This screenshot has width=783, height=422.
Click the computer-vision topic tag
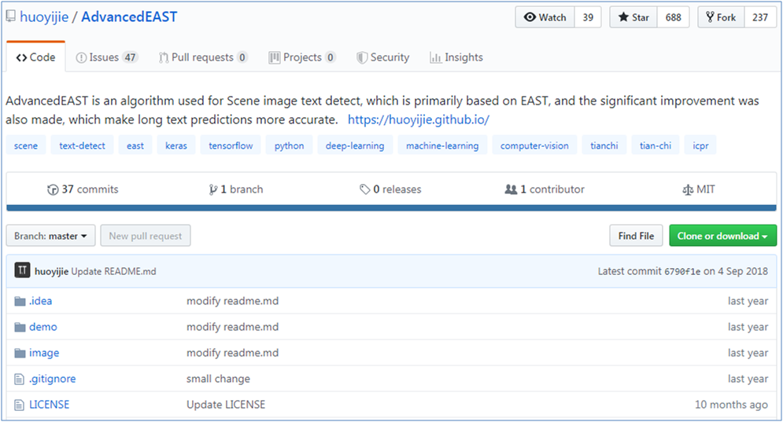click(534, 145)
